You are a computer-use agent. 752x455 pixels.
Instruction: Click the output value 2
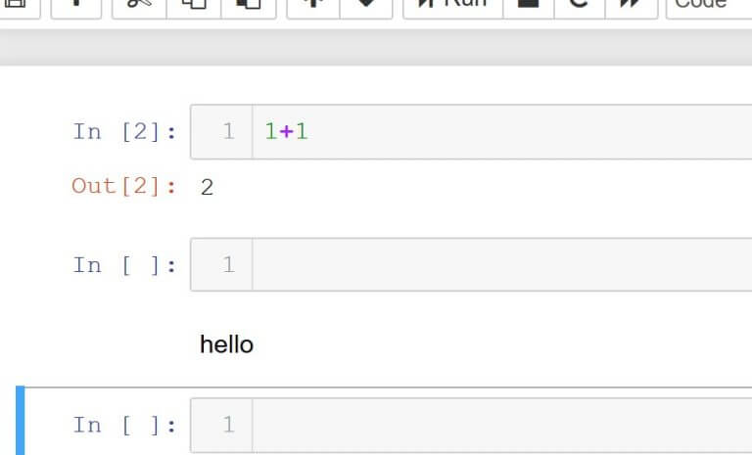(207, 187)
